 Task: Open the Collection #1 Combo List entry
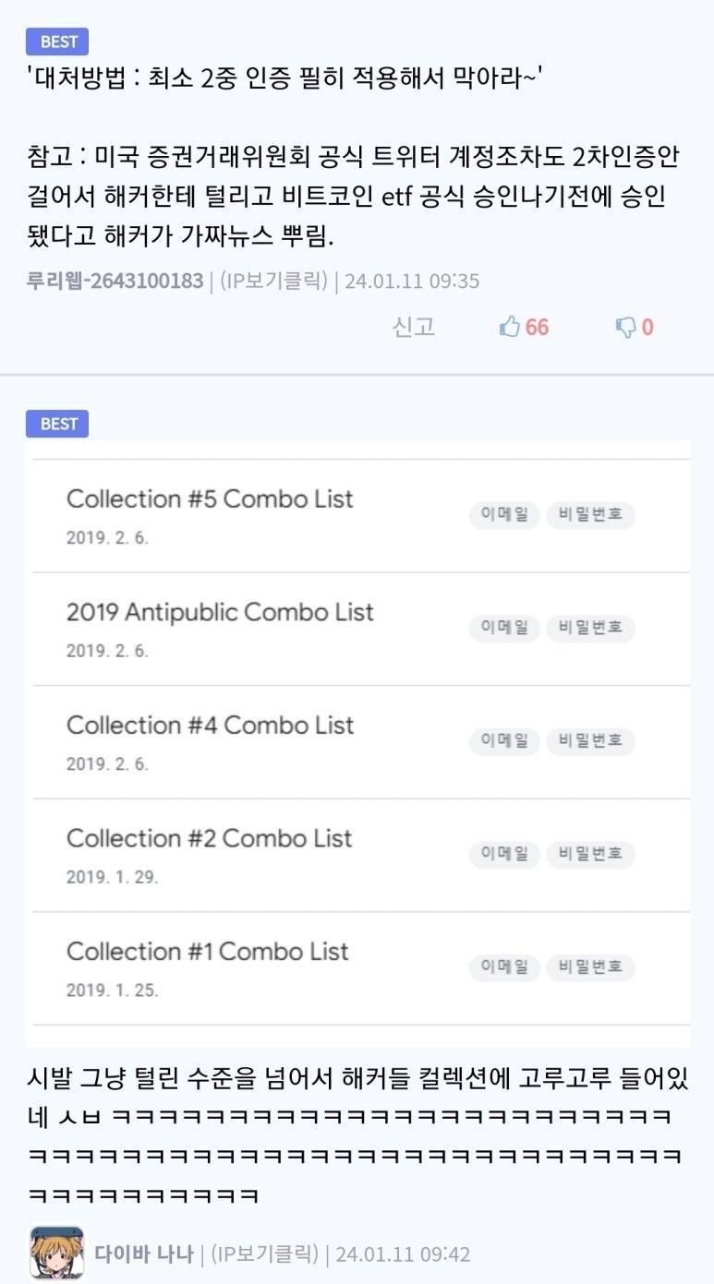pos(207,952)
